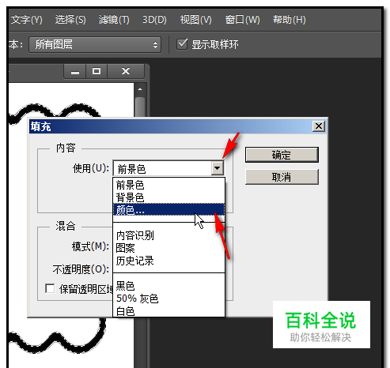The width and height of the screenshot is (390, 368).
Task: Close the 填充 dialog
Action: (319, 126)
